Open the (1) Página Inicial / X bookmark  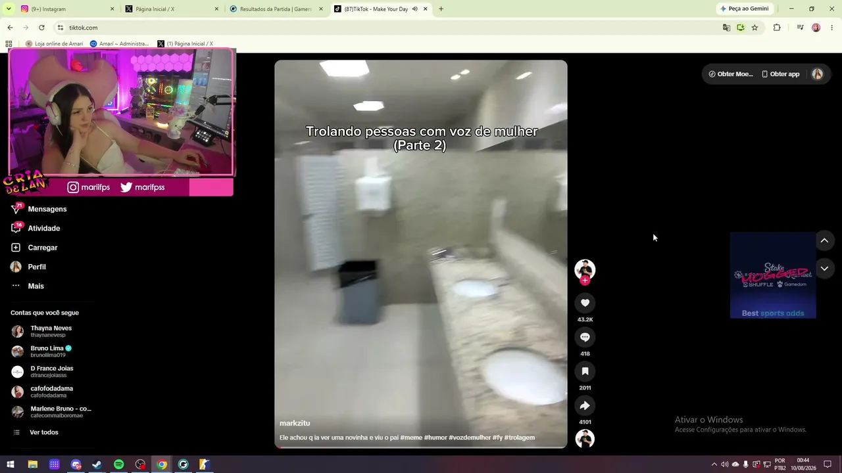185,44
